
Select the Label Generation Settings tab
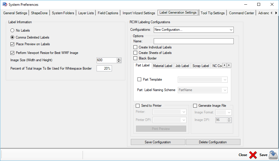[x=178, y=12]
